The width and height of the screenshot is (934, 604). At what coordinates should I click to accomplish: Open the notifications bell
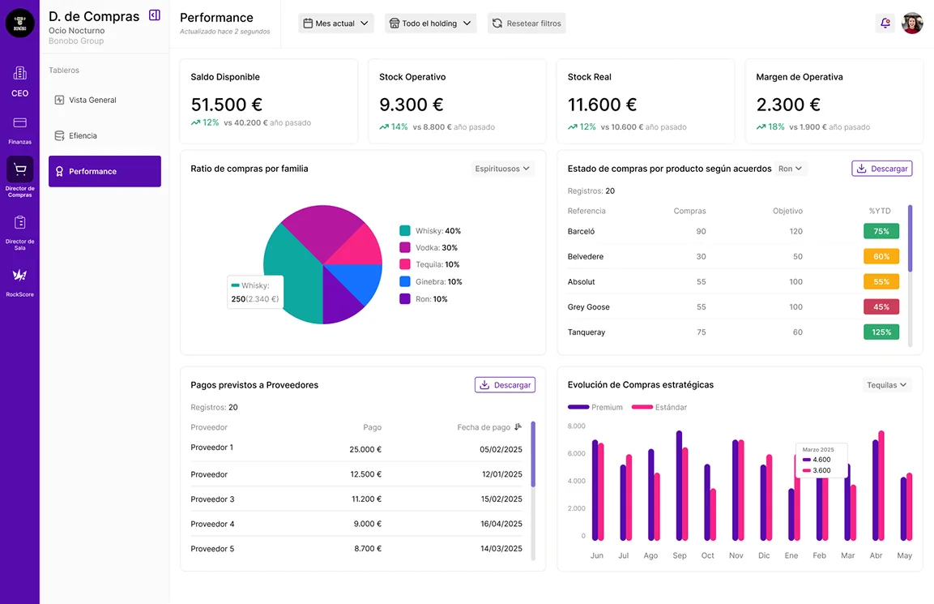pos(885,24)
